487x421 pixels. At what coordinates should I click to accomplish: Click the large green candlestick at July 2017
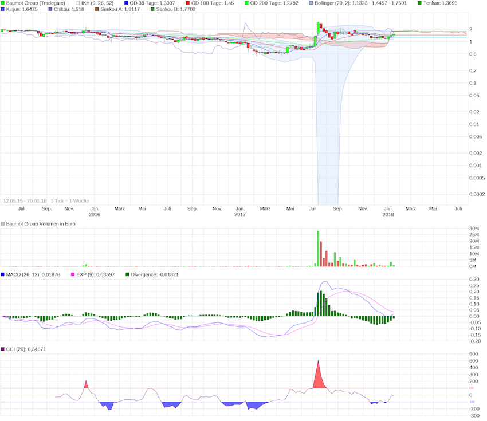click(318, 28)
